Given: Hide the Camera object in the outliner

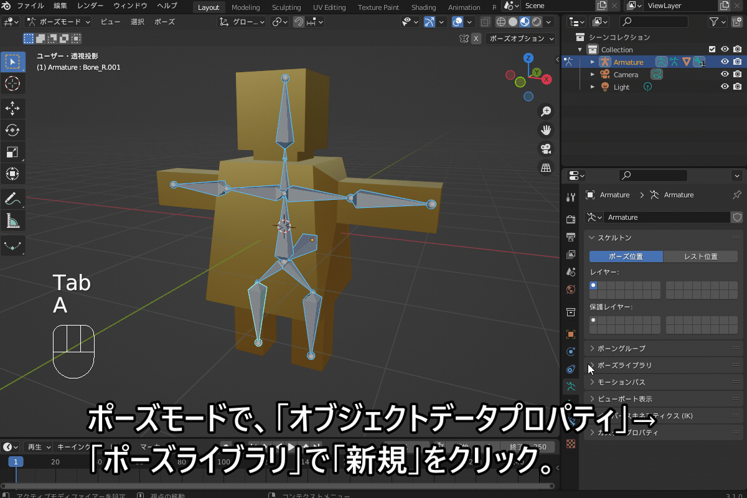Looking at the screenshot, I should tap(724, 74).
